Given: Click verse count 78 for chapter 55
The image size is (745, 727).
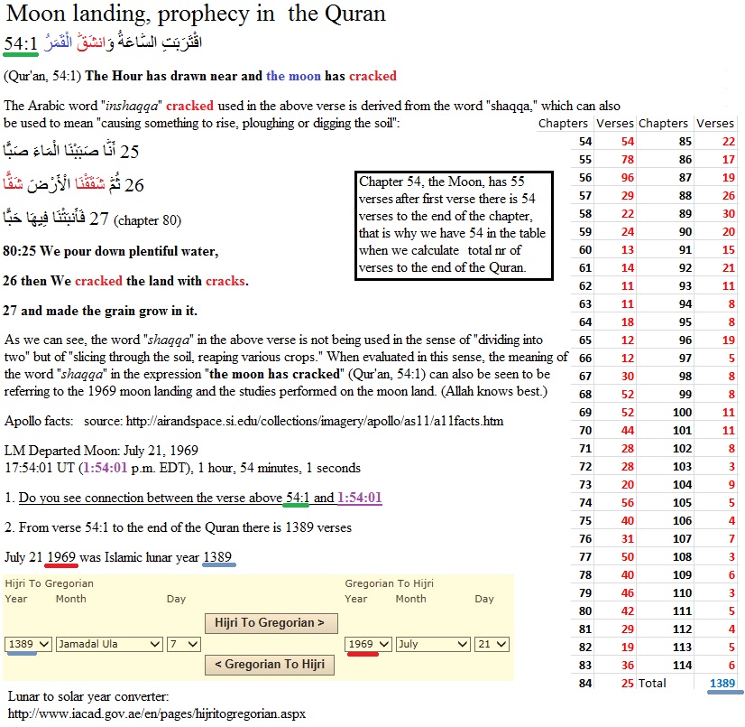Looking at the screenshot, I should tap(628, 159).
